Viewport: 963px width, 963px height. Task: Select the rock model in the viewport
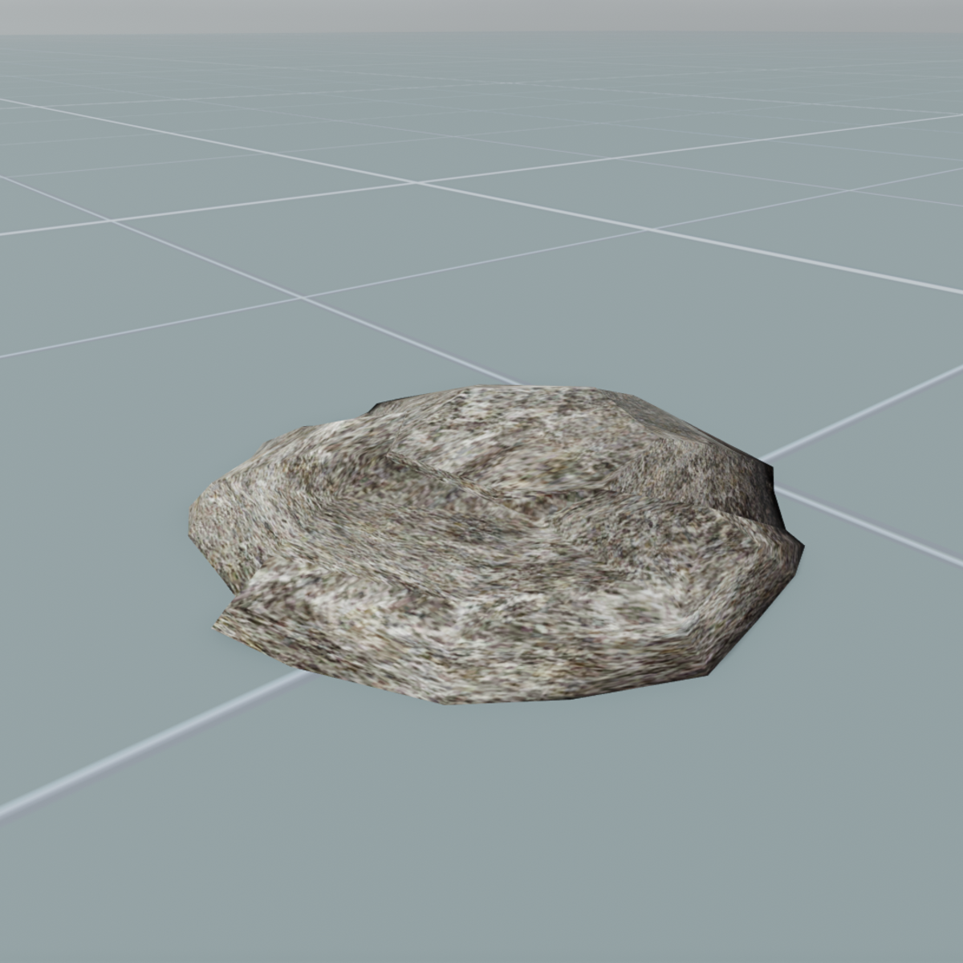tap(498, 546)
